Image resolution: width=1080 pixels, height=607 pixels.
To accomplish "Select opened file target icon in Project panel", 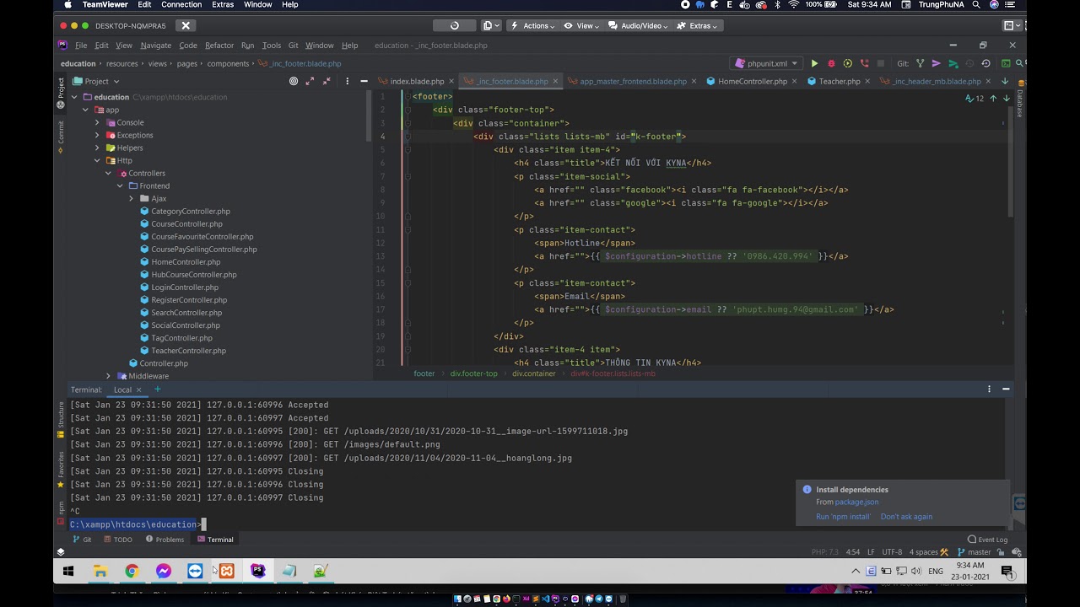I will (x=294, y=81).
